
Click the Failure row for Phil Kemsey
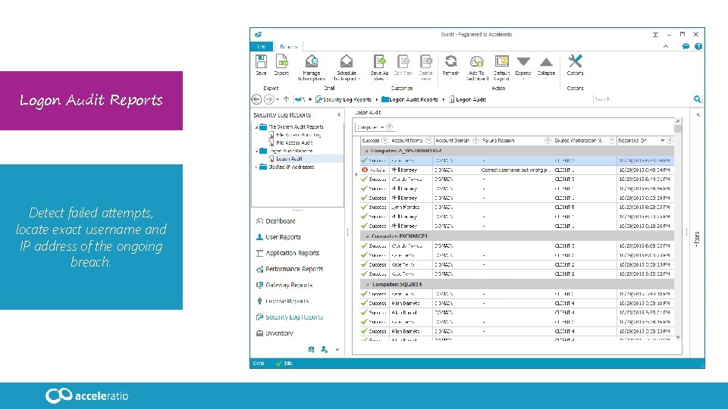pyautogui.click(x=516, y=170)
